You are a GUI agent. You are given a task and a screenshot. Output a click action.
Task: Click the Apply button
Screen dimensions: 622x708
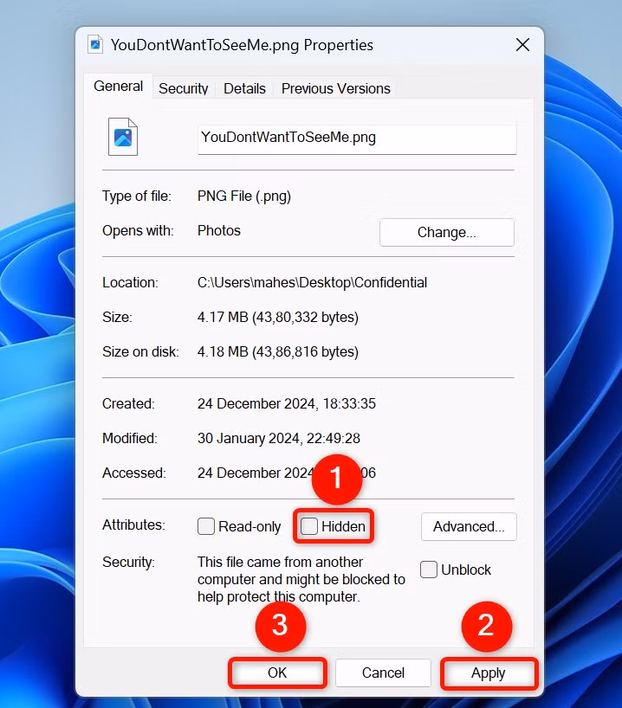(489, 673)
